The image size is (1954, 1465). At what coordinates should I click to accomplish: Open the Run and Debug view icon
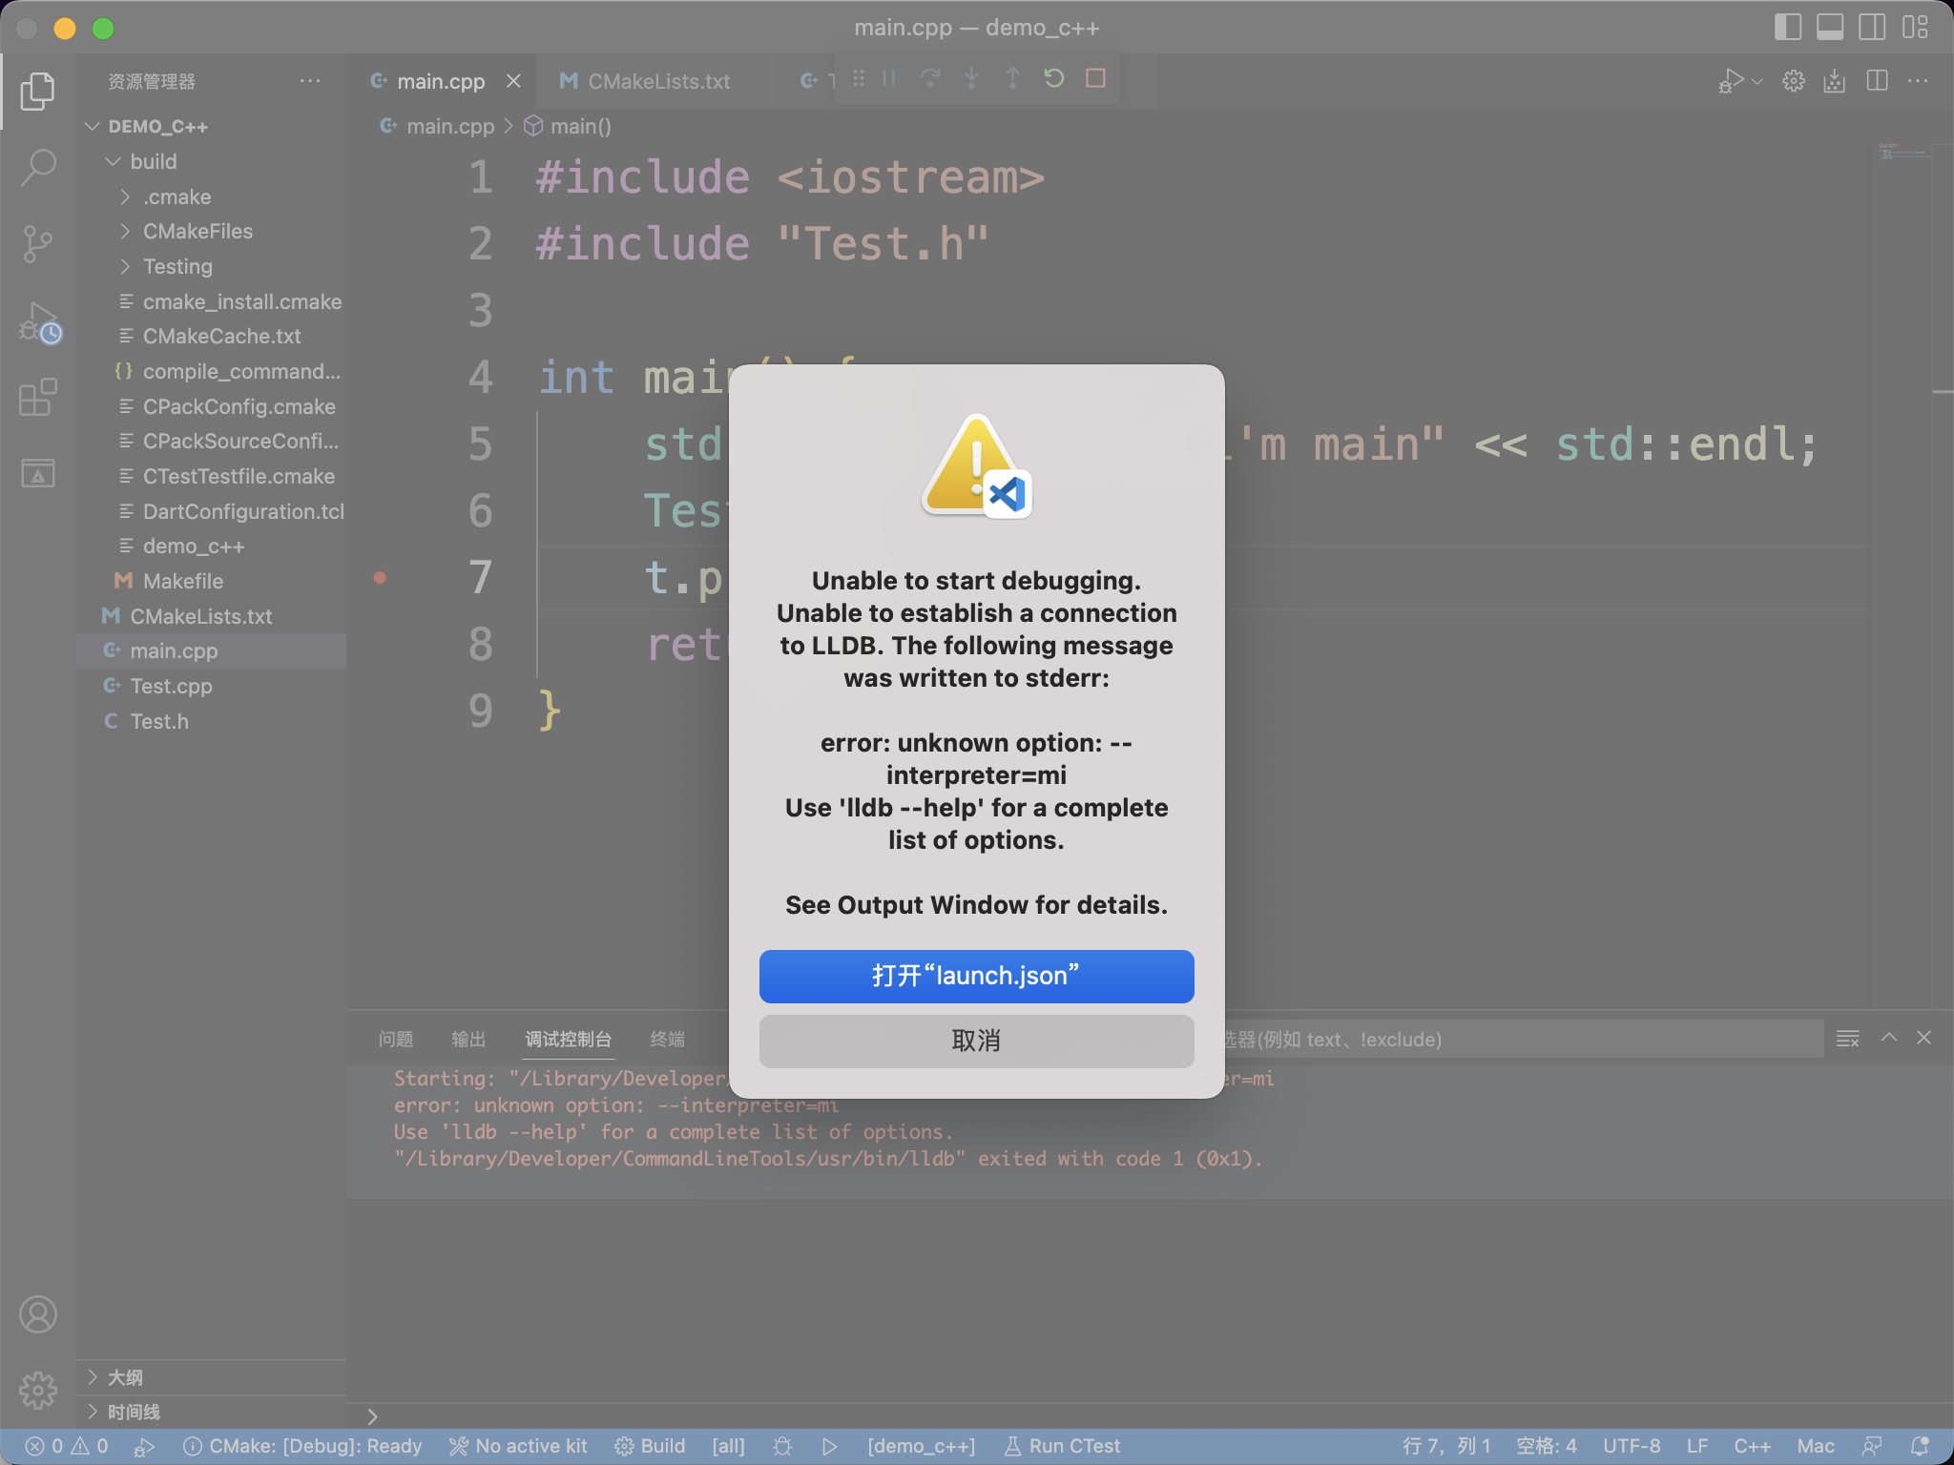pyautogui.click(x=38, y=322)
